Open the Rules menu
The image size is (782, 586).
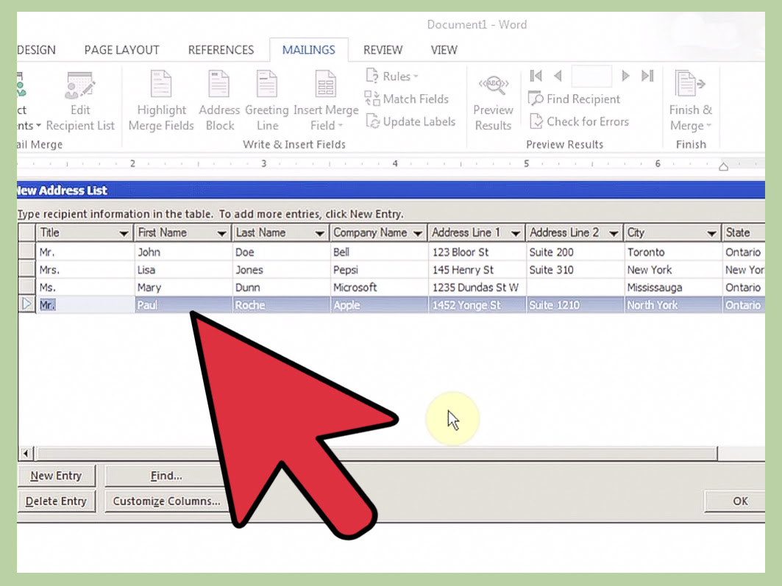392,76
